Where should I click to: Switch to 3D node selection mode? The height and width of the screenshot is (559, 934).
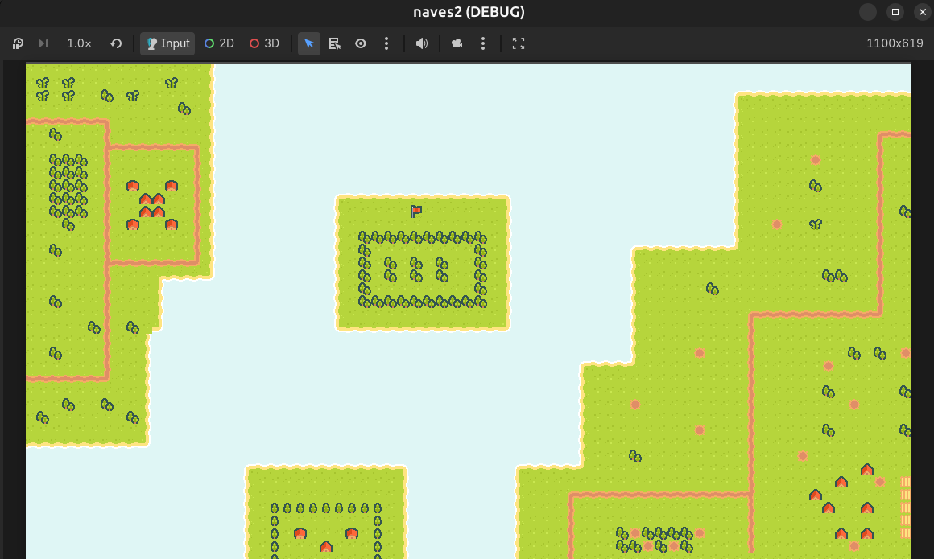[x=264, y=43]
